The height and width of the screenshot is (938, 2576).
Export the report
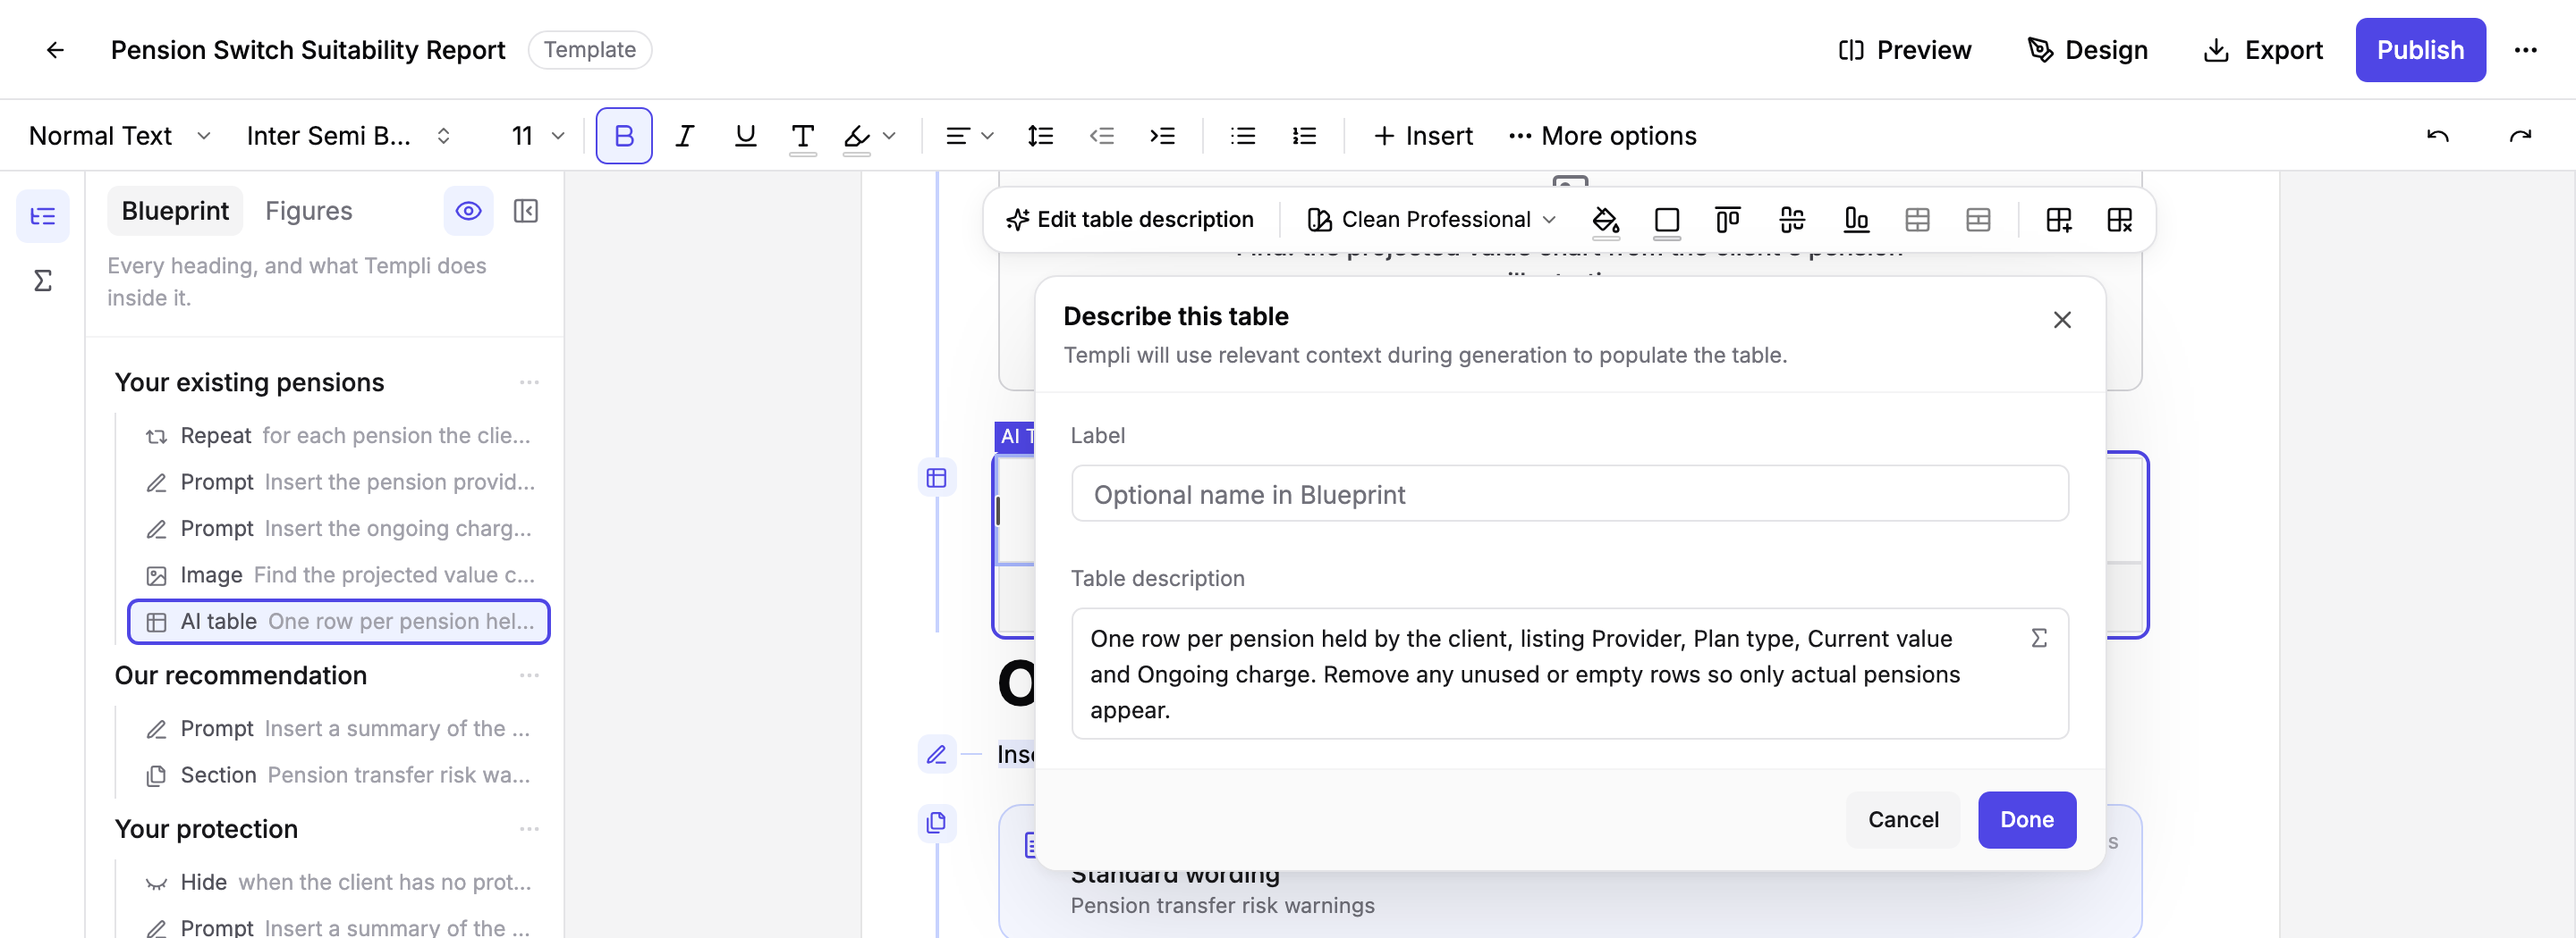[2262, 50]
